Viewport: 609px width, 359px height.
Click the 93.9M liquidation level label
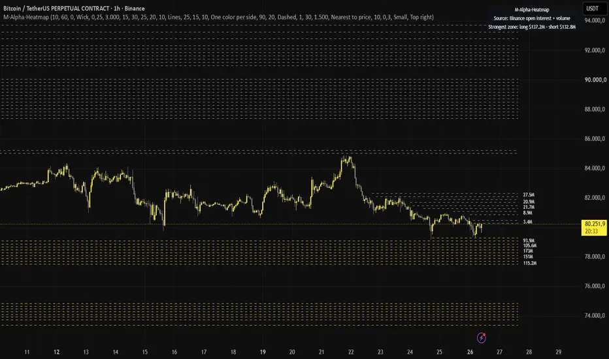click(x=529, y=241)
